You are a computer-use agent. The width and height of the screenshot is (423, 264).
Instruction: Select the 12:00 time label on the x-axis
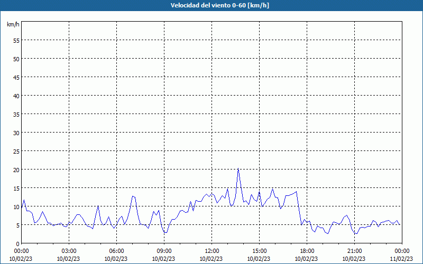(x=212, y=251)
